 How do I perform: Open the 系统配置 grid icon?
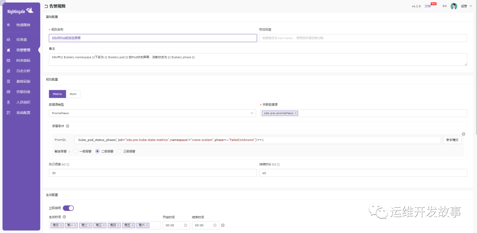click(8, 113)
